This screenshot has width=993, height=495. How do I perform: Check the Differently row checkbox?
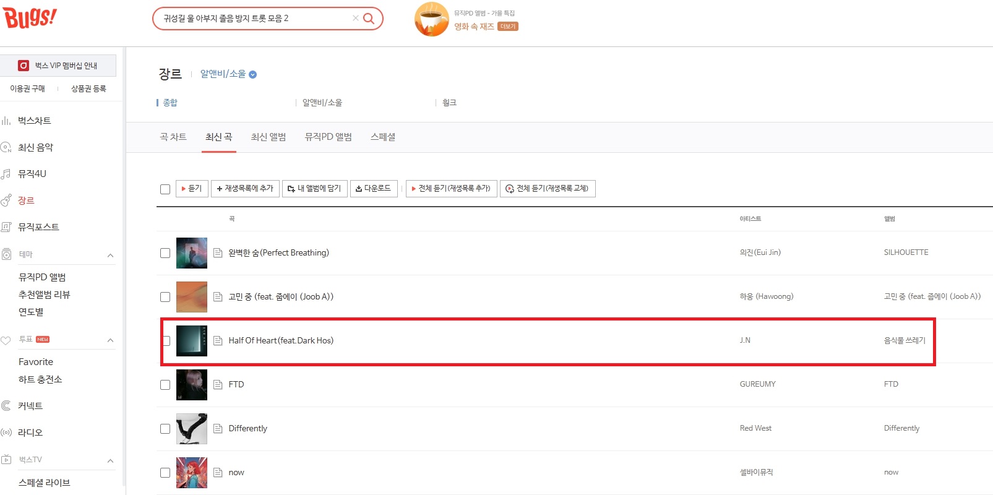coord(165,429)
